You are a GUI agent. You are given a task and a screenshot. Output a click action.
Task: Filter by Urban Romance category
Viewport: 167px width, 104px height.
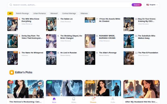coord(39,13)
